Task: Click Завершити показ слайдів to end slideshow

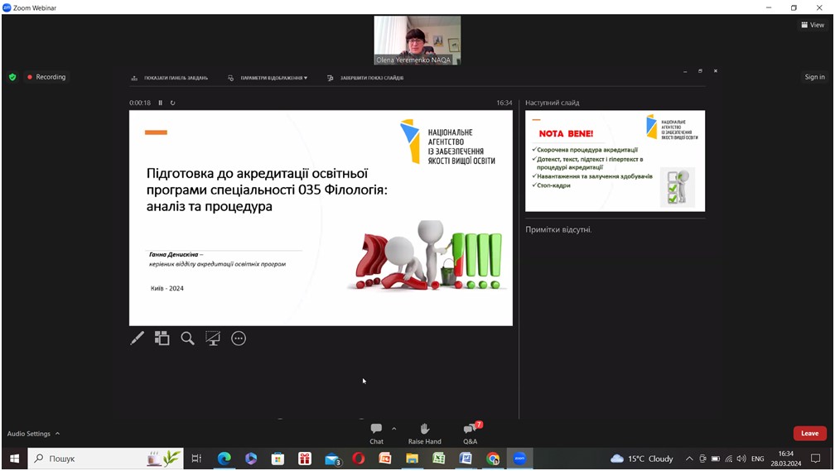Action: 366,78
